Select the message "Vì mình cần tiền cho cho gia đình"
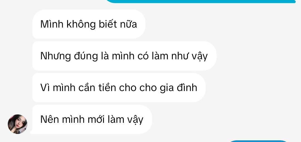This screenshot has height=142, width=301. pos(119,87)
